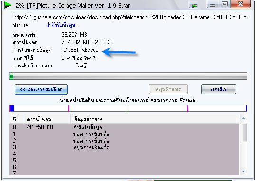Click the (ไม่รู้) resume capability value
The height and width of the screenshot is (181, 257).
pos(82,66)
